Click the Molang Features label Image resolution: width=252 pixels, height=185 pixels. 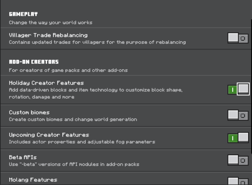33,180
